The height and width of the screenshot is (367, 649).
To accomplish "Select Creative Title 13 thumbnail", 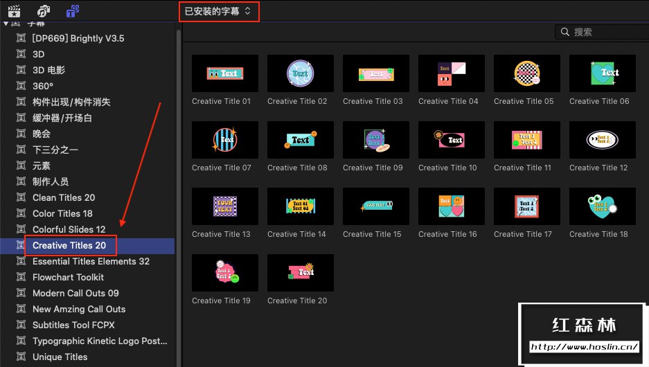I will point(225,206).
